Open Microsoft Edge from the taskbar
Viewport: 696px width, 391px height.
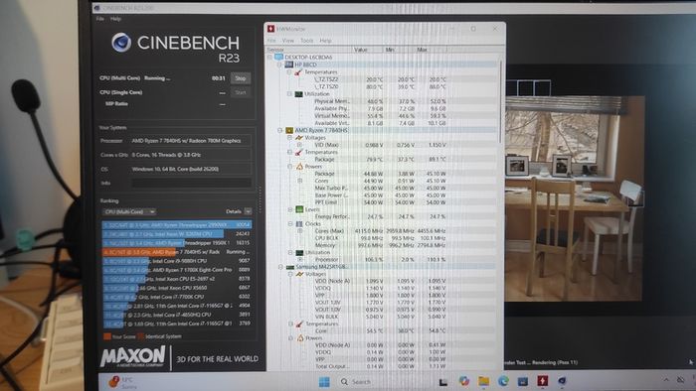click(503, 381)
